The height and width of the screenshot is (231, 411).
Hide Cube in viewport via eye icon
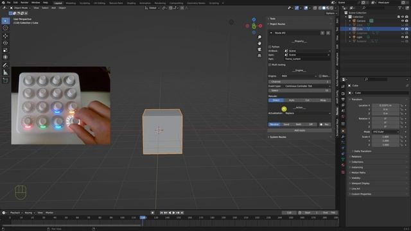(403, 29)
